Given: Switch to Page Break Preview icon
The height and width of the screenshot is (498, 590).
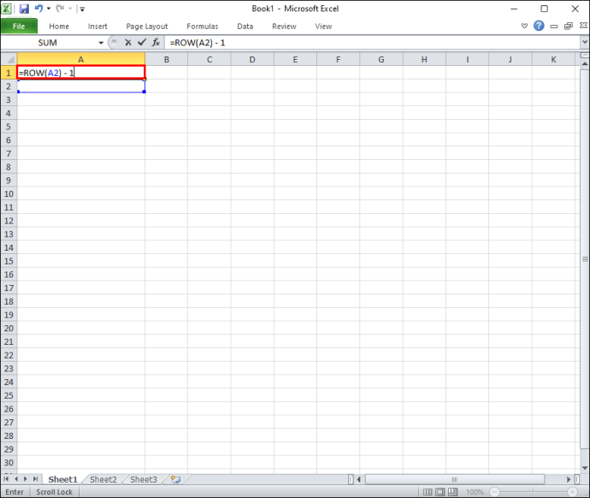Looking at the screenshot, I should 452,492.
